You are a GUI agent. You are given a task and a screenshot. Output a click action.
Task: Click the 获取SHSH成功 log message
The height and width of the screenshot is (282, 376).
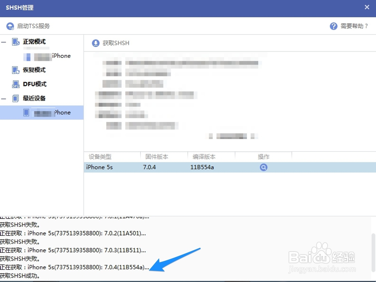[20, 276]
